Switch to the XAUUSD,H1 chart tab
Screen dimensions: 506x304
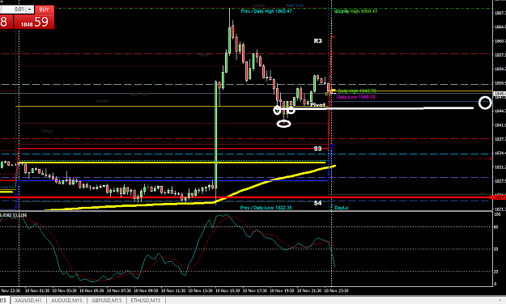28,301
